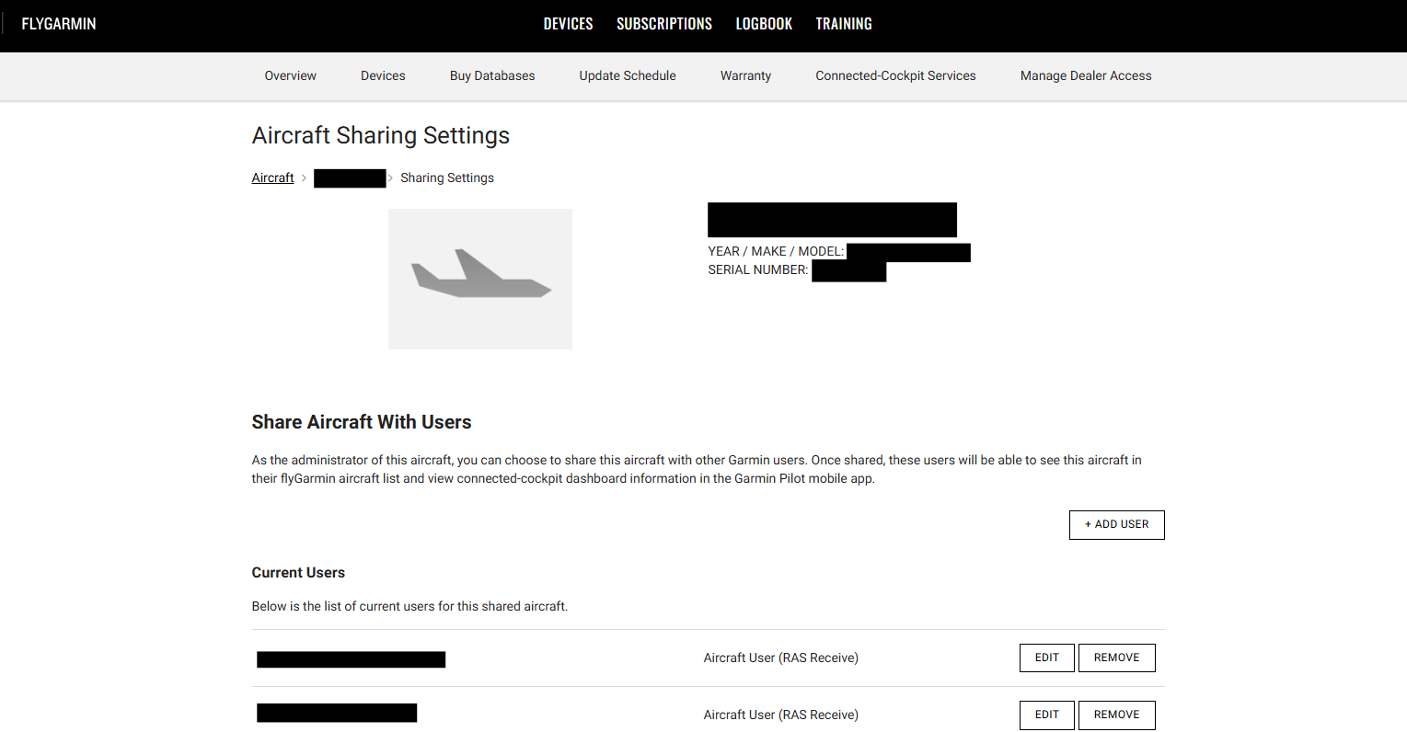
Task: Click REMOVE for the first current user
Action: 1116,658
